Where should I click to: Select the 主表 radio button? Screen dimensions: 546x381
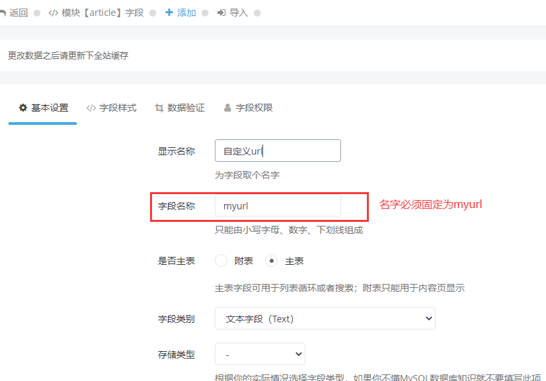271,261
